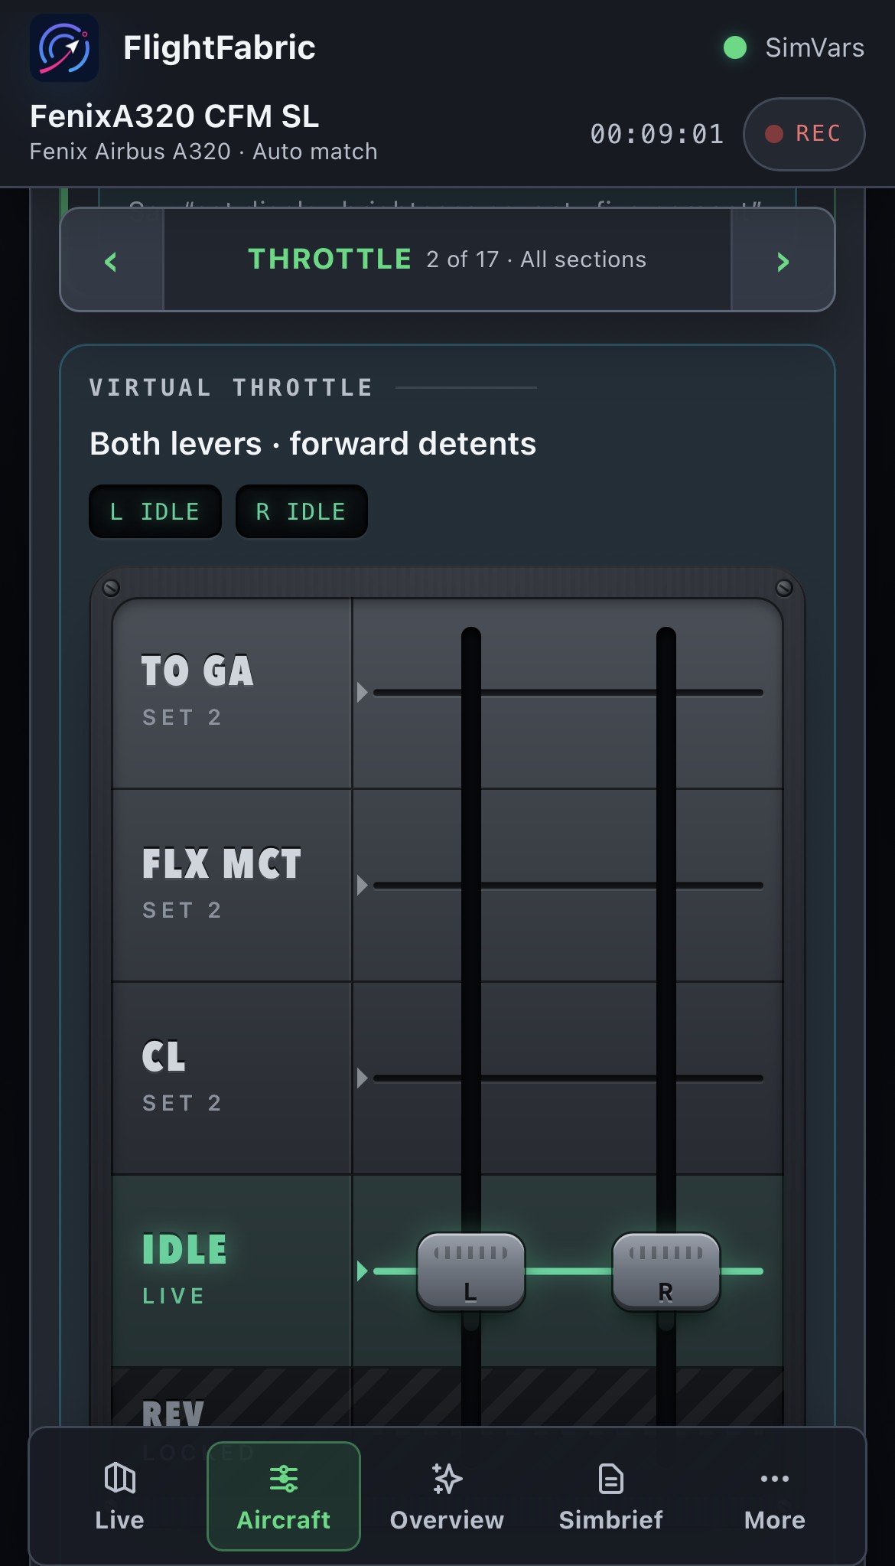The height and width of the screenshot is (1566, 895).
Task: Grab the right throttle lever handle R
Action: coord(666,1271)
